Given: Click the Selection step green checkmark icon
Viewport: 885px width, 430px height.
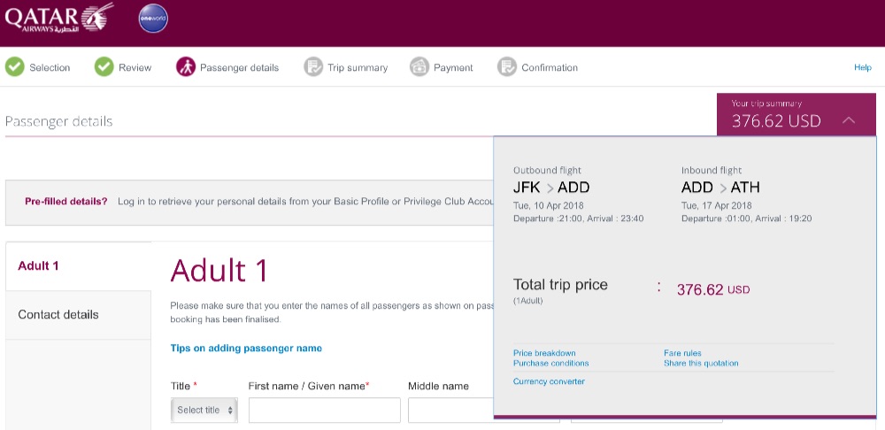Looking at the screenshot, I should click(15, 67).
